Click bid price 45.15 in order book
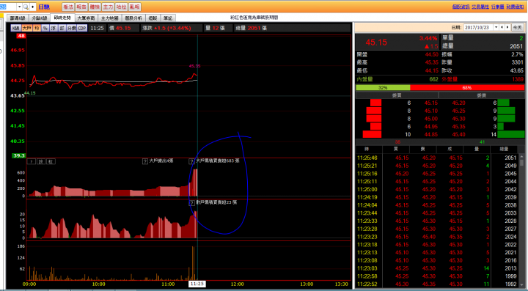 click(x=431, y=103)
